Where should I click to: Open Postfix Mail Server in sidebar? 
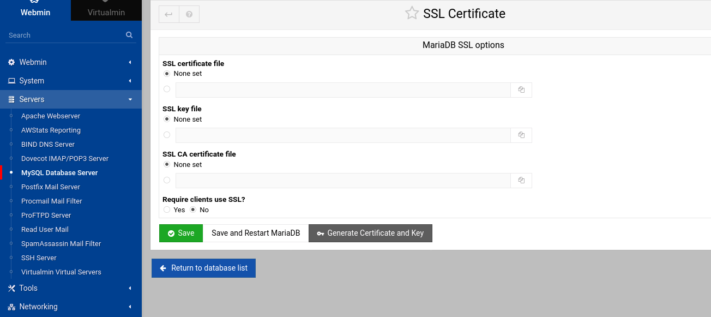51,187
